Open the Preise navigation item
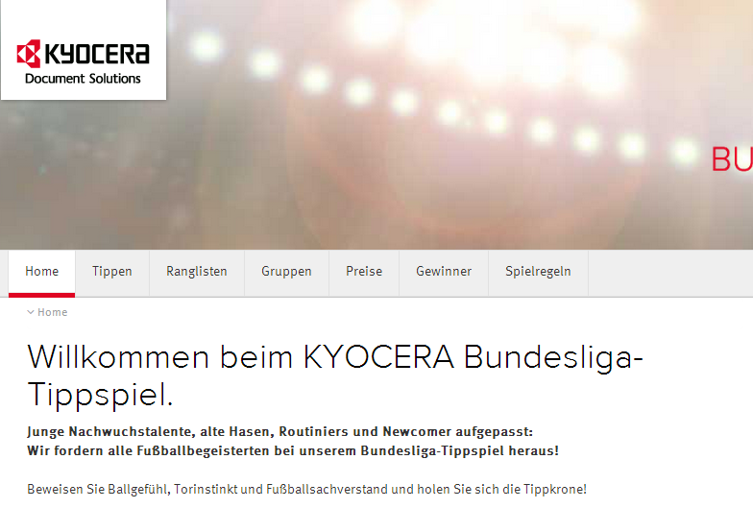 364,273
